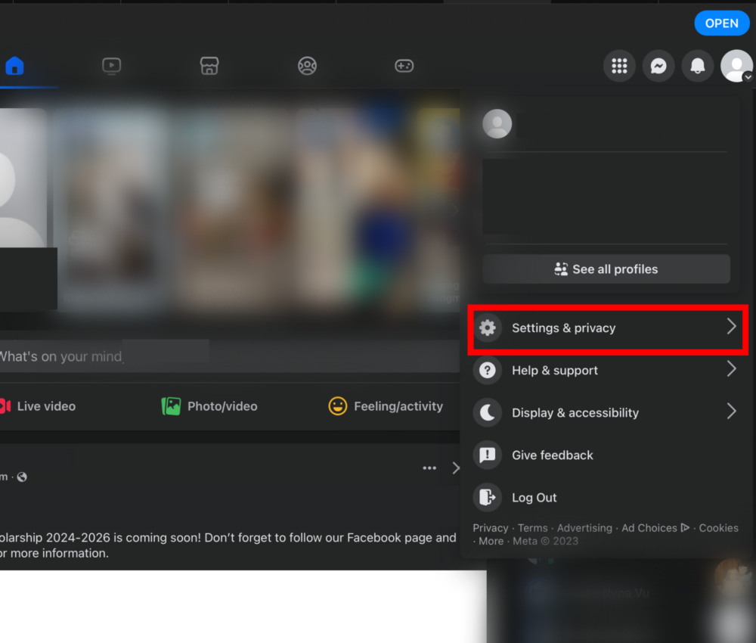This screenshot has height=643, width=756.
Task: Open your profile picture menu
Action: pos(736,66)
